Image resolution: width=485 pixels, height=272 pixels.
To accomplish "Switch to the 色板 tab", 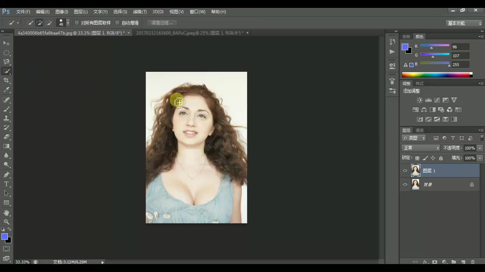I will 407,37.
